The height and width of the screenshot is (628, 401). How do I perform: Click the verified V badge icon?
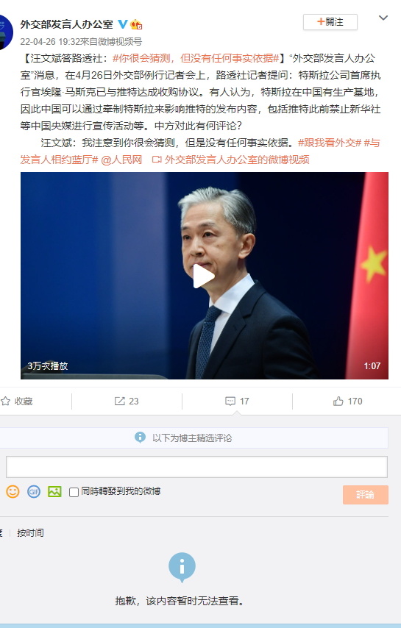[123, 24]
